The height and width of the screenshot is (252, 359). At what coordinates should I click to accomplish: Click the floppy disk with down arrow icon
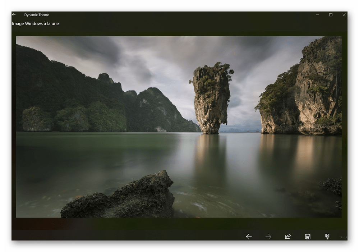coord(327,237)
